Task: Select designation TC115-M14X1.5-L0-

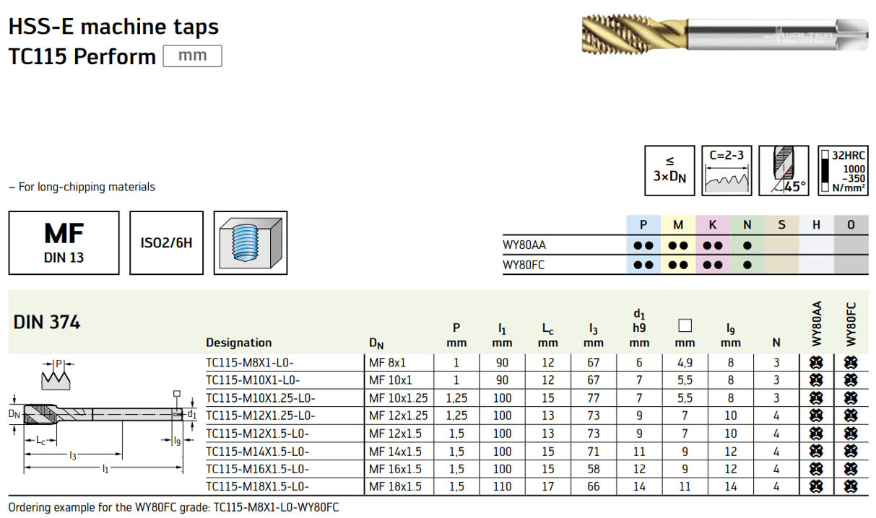Action: pos(257,452)
